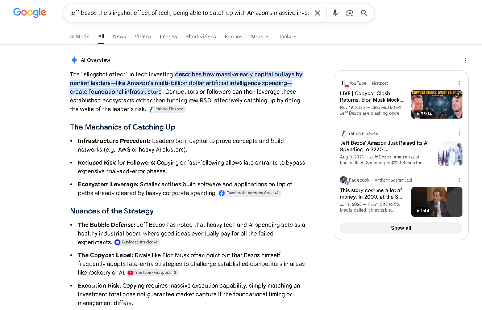
Task: Switch to AI Mode tab
Action: 80,37
